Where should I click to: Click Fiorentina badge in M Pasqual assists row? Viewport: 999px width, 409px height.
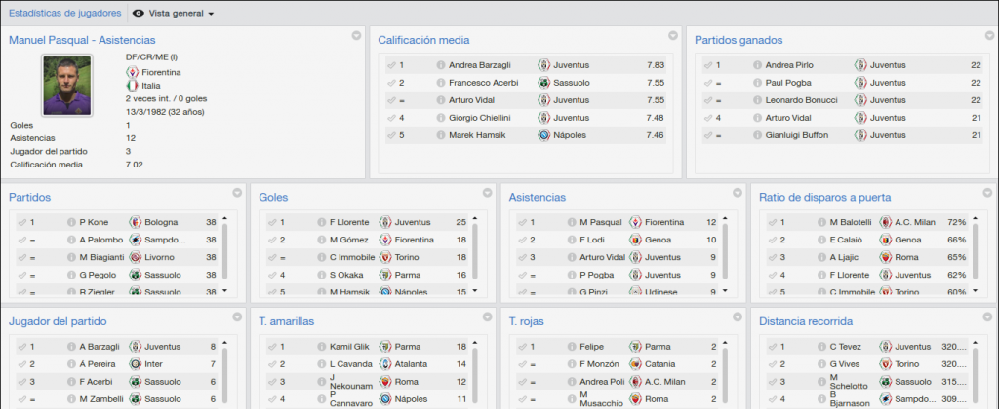tap(635, 222)
